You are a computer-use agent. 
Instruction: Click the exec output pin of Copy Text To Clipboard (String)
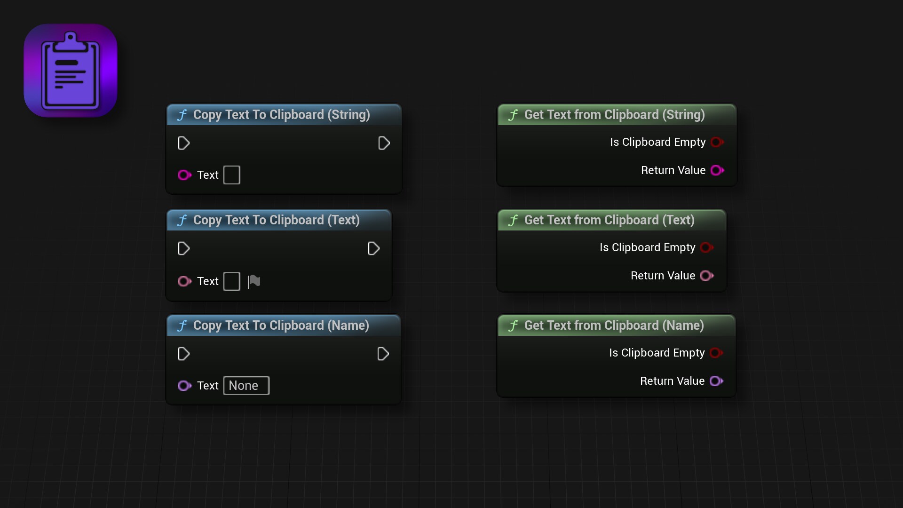tap(384, 143)
